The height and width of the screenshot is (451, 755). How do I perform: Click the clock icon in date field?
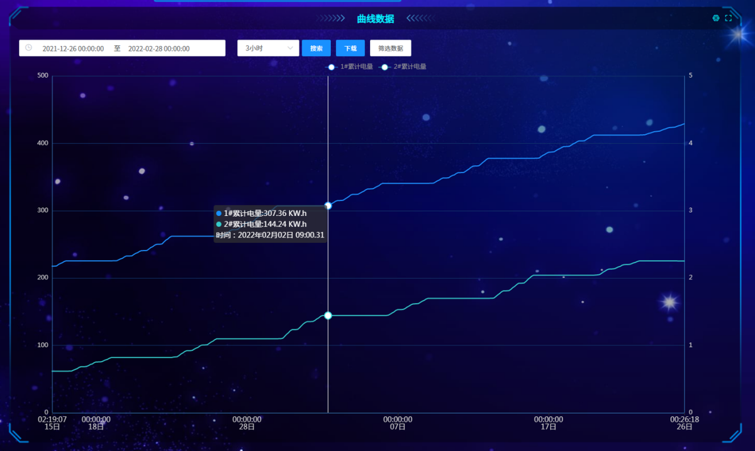pyautogui.click(x=28, y=48)
